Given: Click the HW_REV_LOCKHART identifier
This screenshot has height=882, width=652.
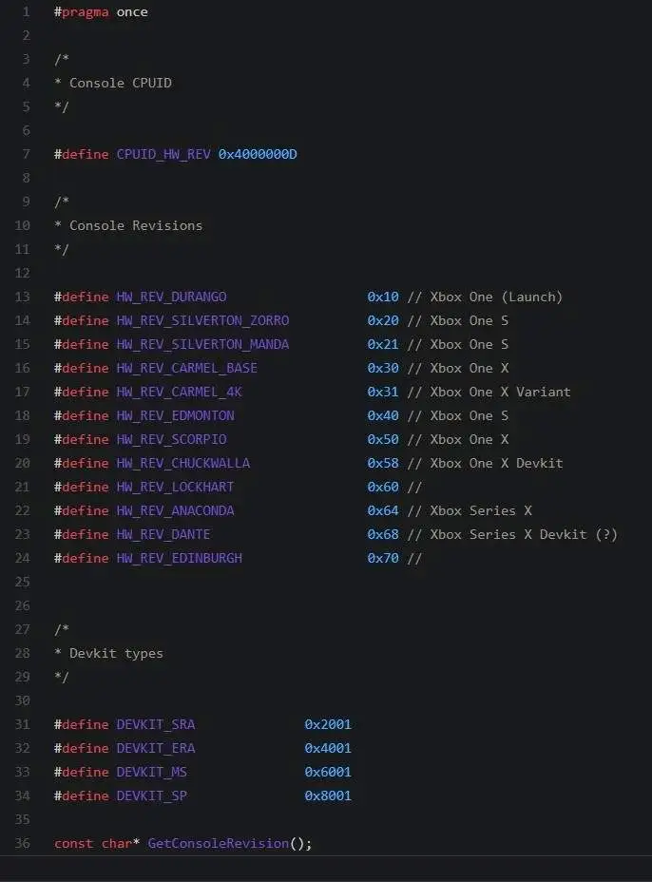Looking at the screenshot, I should (x=175, y=487).
